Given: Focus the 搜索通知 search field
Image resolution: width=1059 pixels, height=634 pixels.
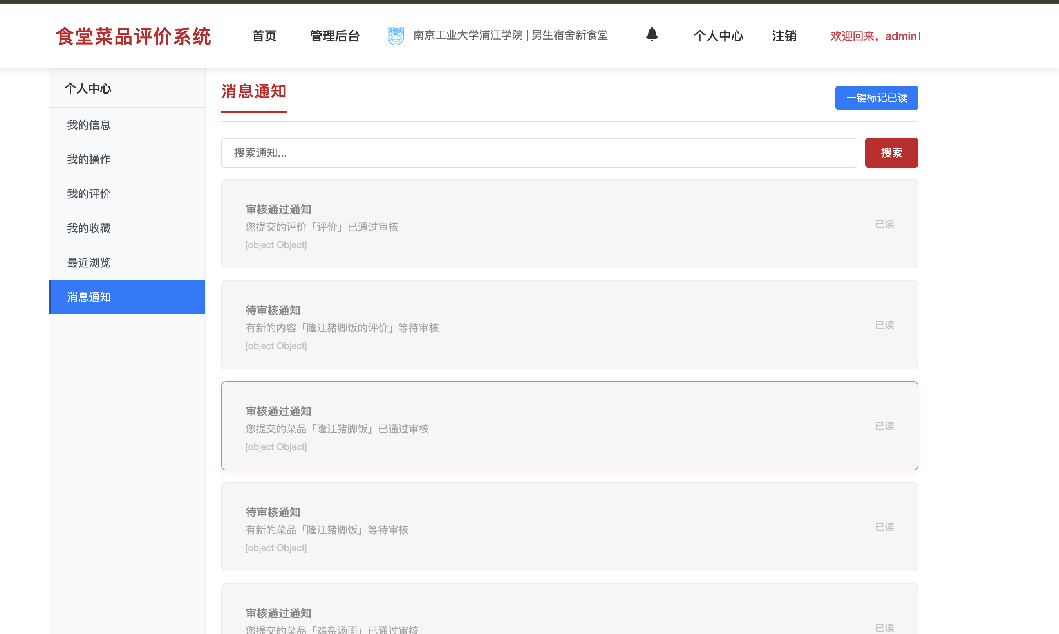Looking at the screenshot, I should coord(539,153).
